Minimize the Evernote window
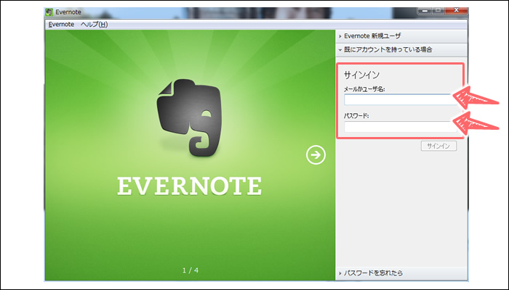 pyautogui.click(x=425, y=10)
